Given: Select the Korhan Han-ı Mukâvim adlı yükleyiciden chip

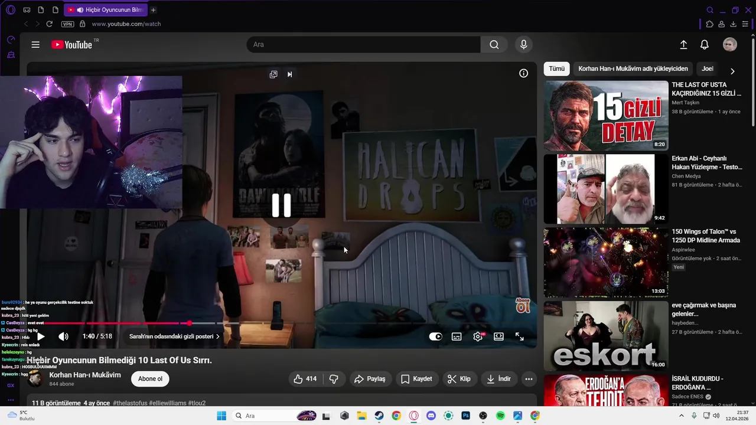Looking at the screenshot, I should point(633,68).
